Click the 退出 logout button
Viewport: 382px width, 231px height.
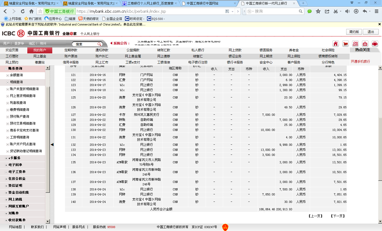(x=371, y=32)
